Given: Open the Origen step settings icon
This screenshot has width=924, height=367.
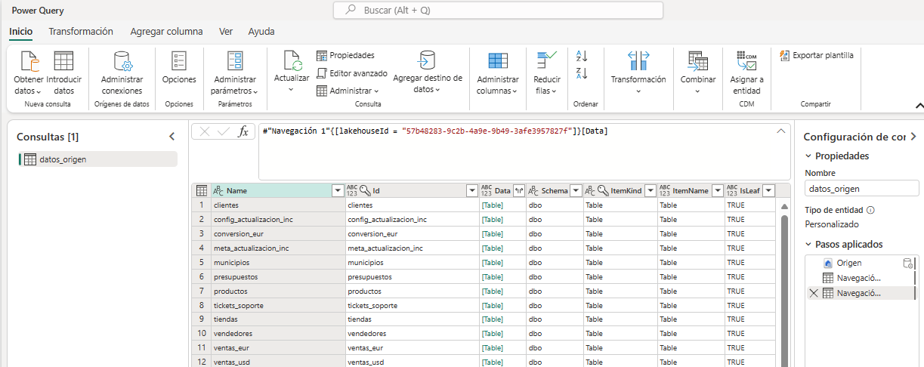Looking at the screenshot, I should pos(909,264).
